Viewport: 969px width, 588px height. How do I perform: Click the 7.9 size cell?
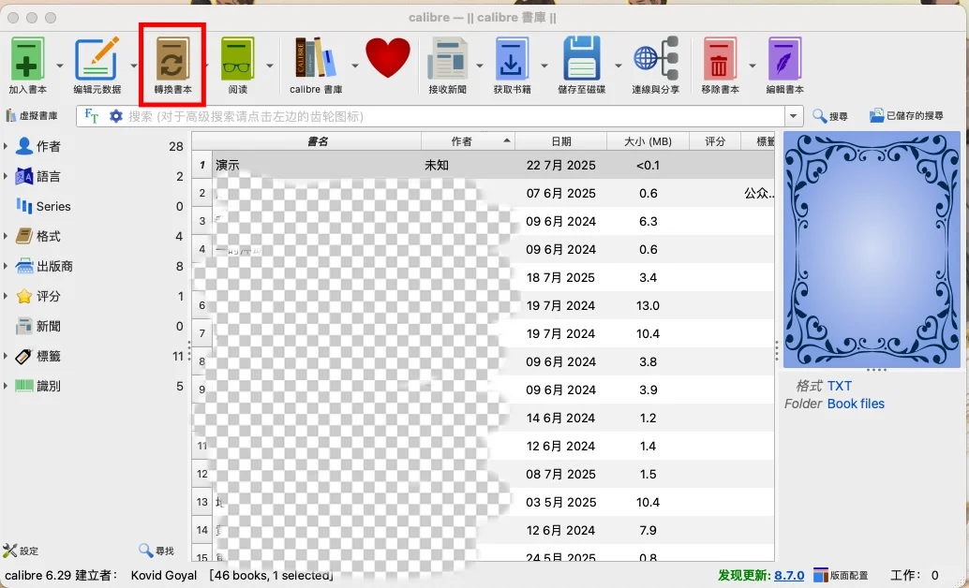click(x=648, y=530)
